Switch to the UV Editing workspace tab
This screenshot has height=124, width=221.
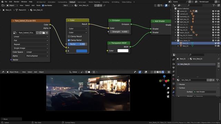(115, 2)
